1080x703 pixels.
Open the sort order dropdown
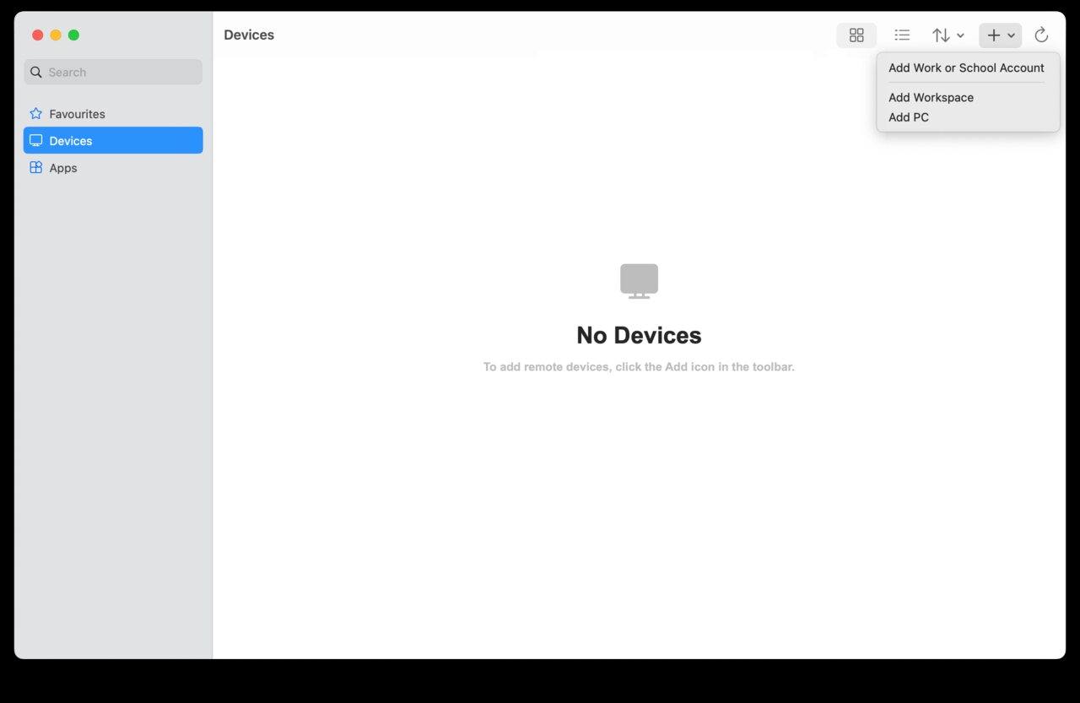point(948,35)
